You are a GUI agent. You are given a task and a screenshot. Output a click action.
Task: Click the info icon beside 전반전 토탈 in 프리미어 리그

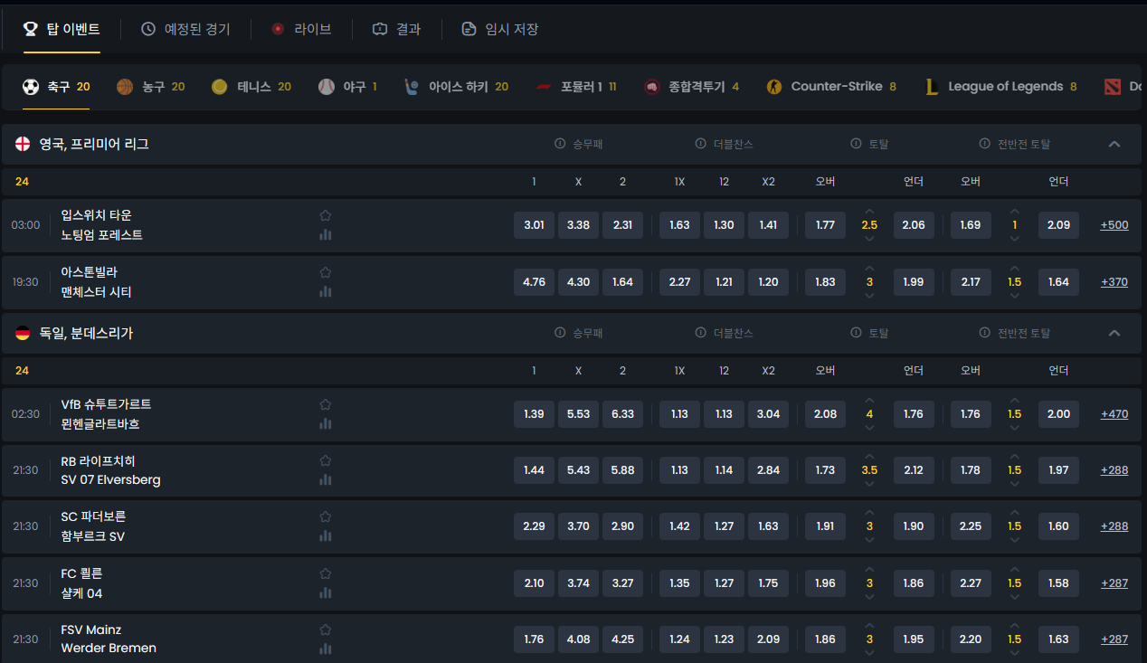pos(985,144)
